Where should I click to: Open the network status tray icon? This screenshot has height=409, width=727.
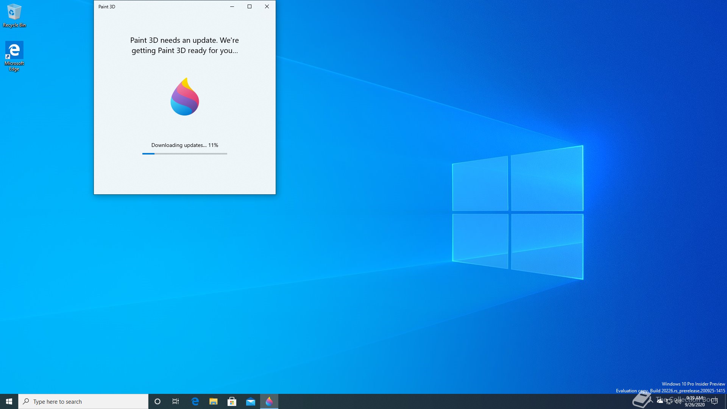[669, 401]
